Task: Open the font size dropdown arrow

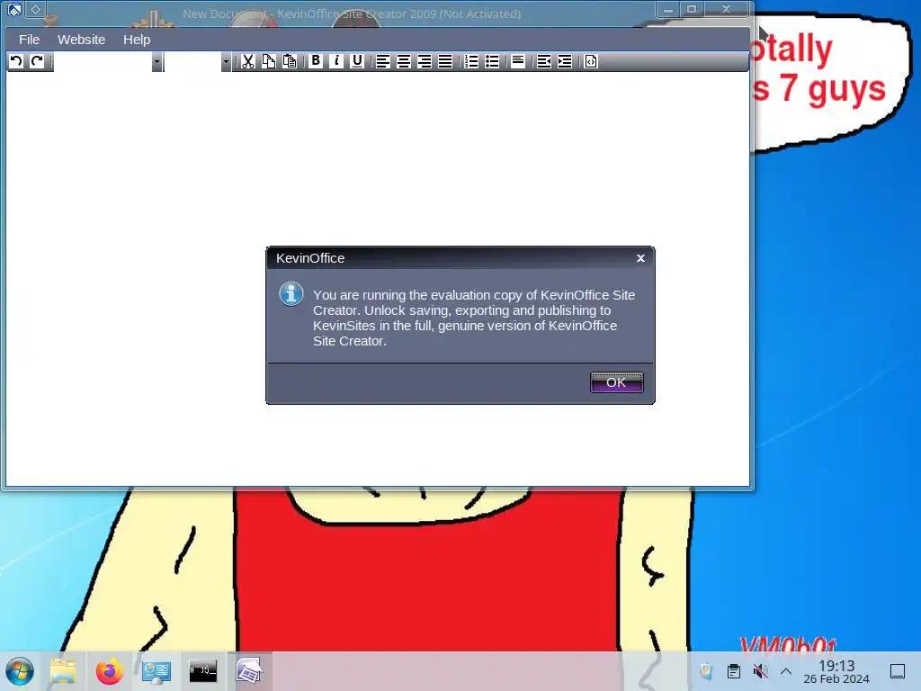Action: click(226, 61)
